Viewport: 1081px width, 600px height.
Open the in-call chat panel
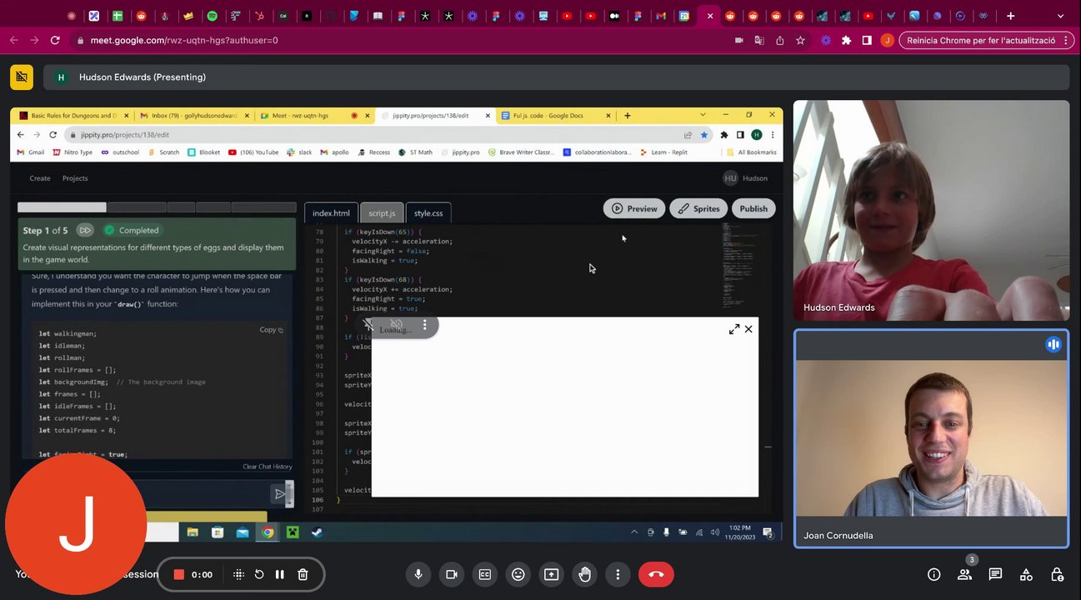pos(995,574)
